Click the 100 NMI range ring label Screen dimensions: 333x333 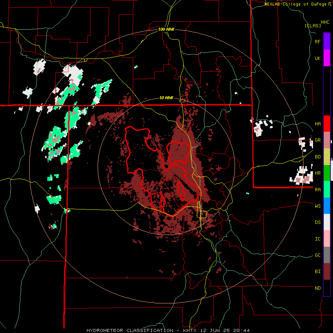point(166,29)
